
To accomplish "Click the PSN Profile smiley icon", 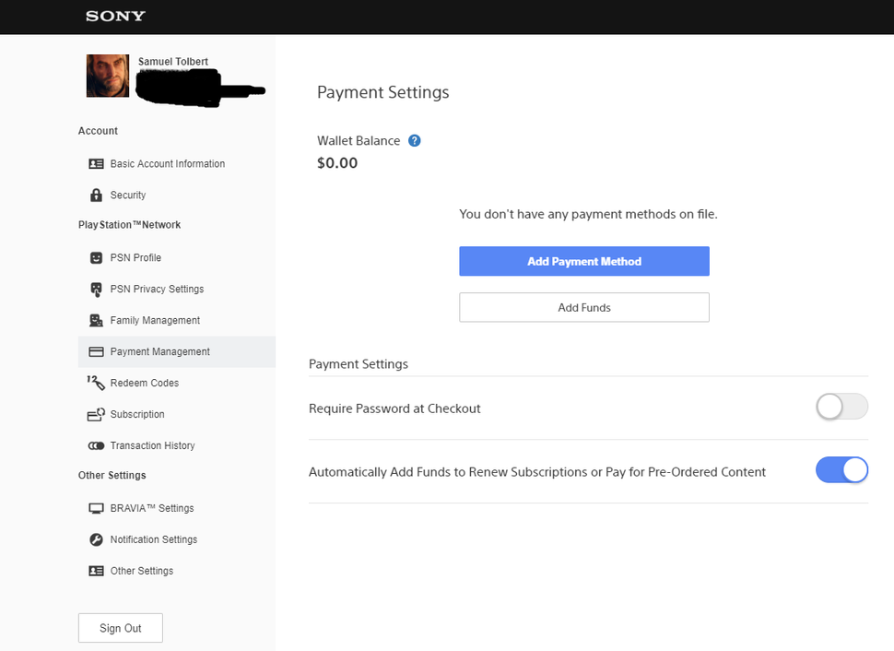I will tap(96, 258).
